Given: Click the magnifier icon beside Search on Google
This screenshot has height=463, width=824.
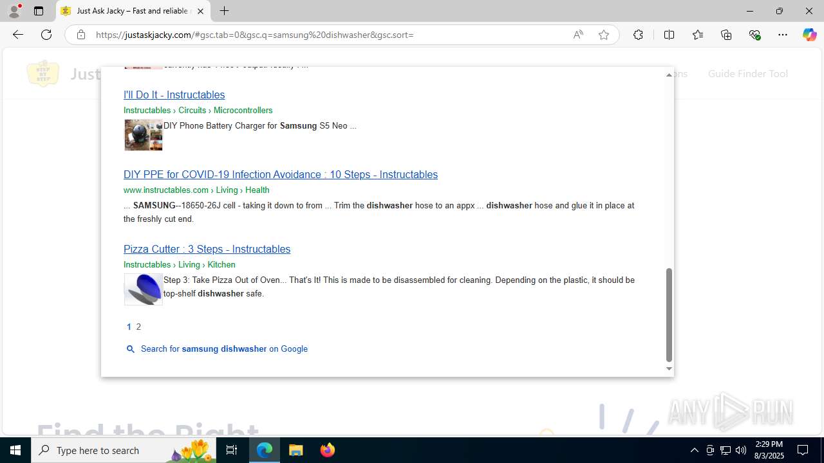Looking at the screenshot, I should coord(131,349).
